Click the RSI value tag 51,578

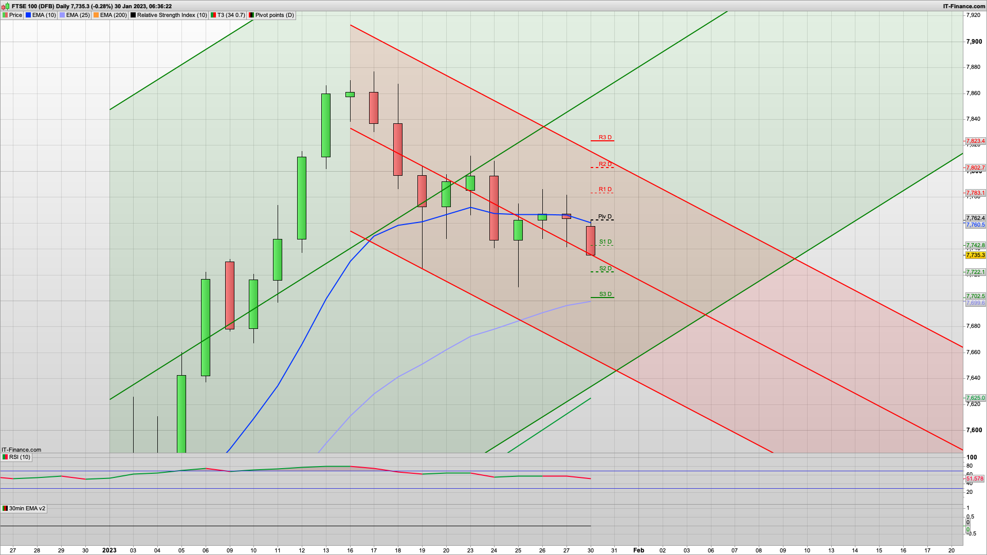975,478
